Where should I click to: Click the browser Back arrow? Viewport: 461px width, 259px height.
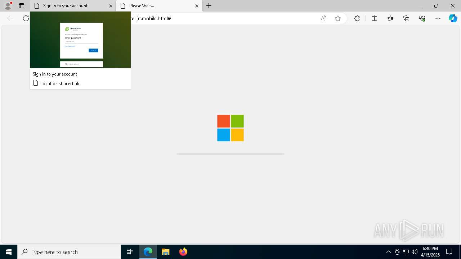pos(10,18)
